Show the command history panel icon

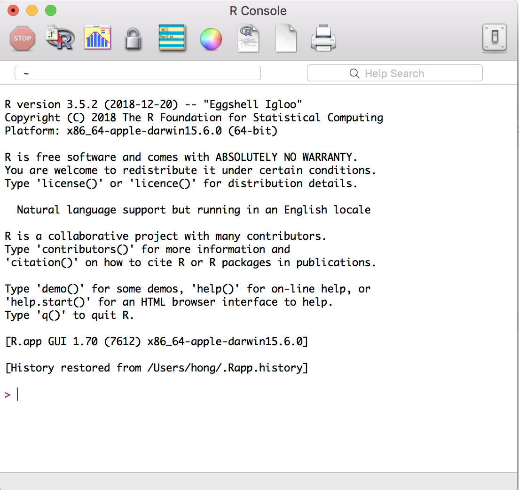172,38
